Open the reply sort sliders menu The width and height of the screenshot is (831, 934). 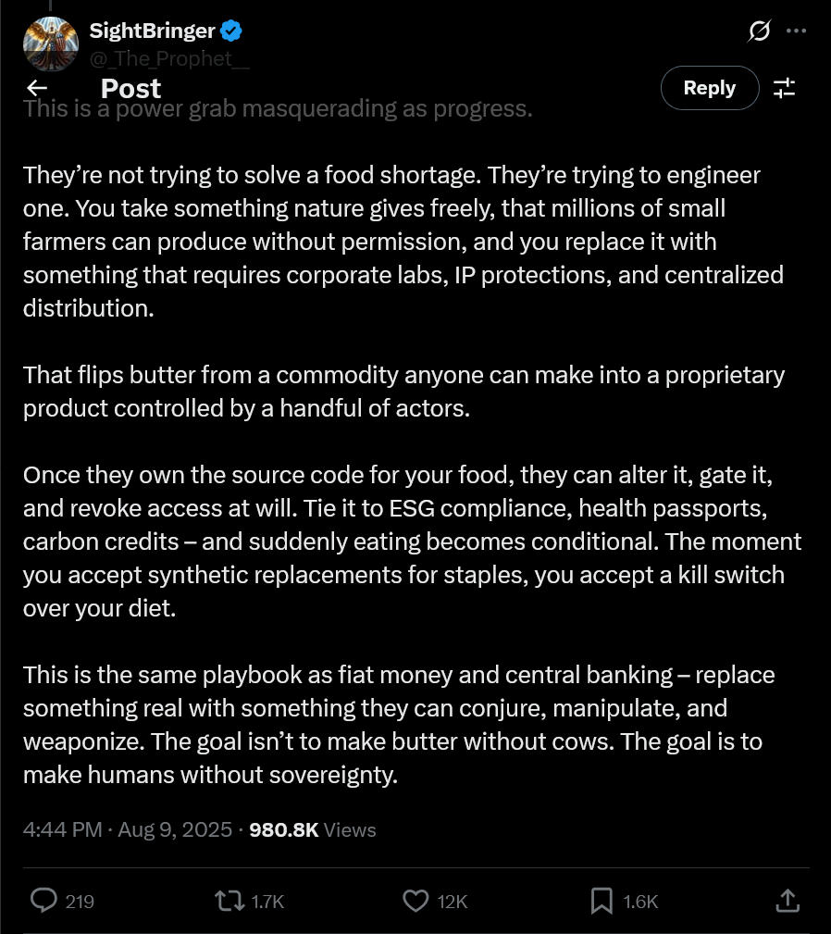click(x=784, y=89)
